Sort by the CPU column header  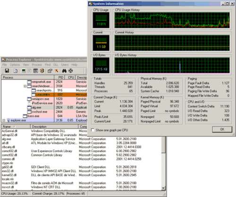pos(70,78)
